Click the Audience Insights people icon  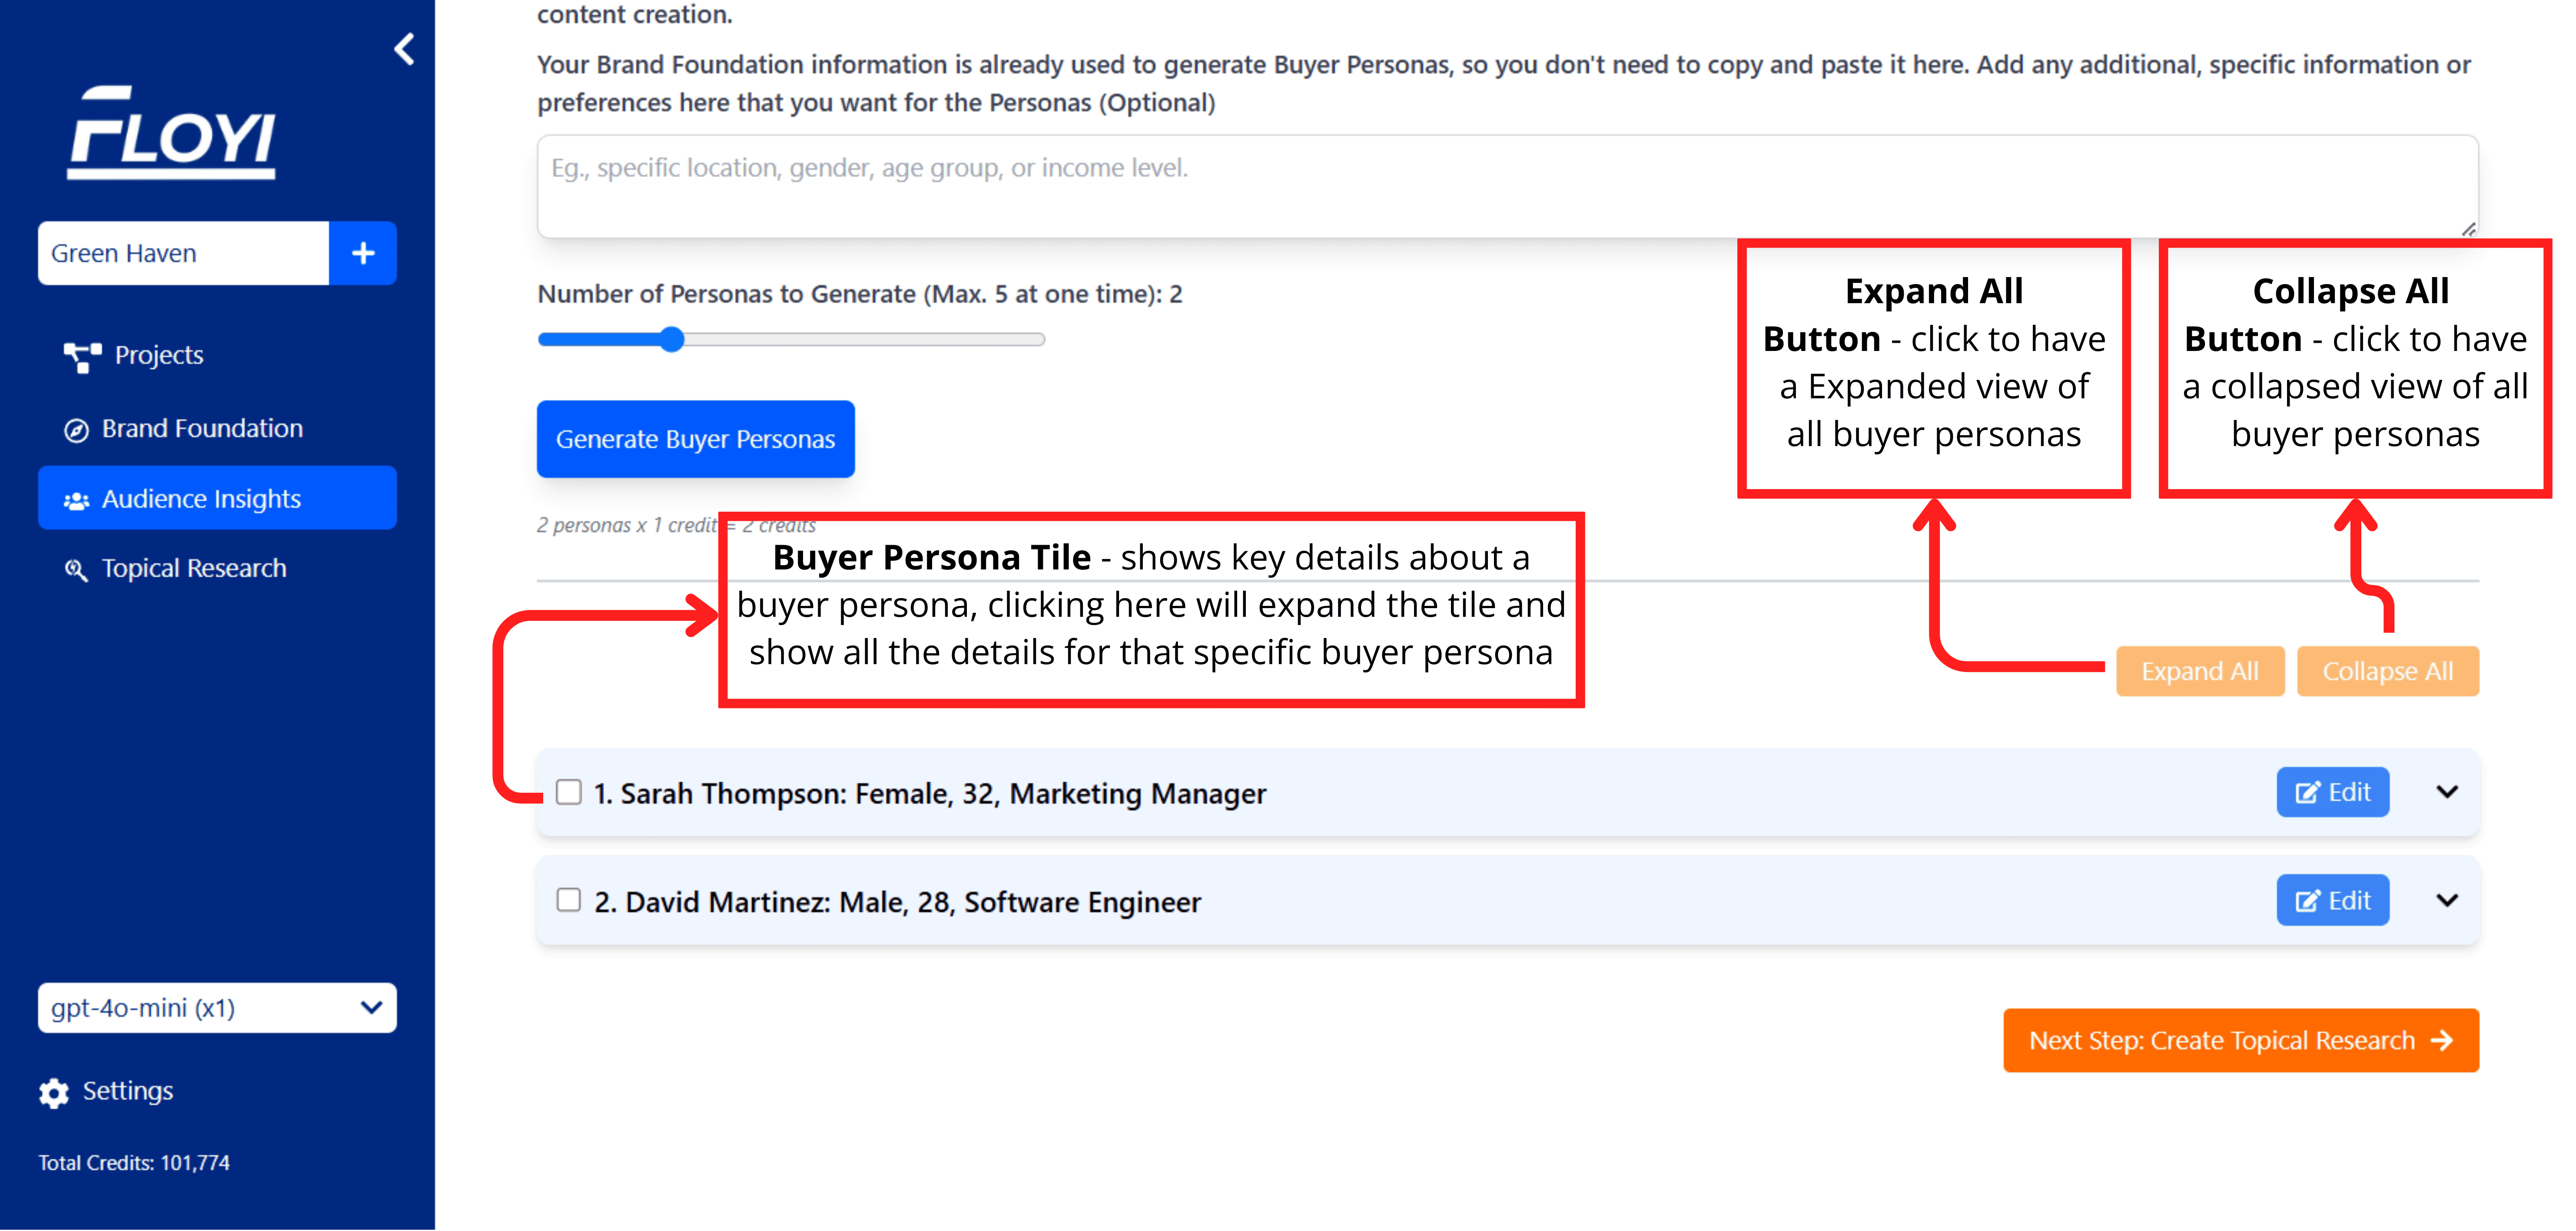(76, 500)
